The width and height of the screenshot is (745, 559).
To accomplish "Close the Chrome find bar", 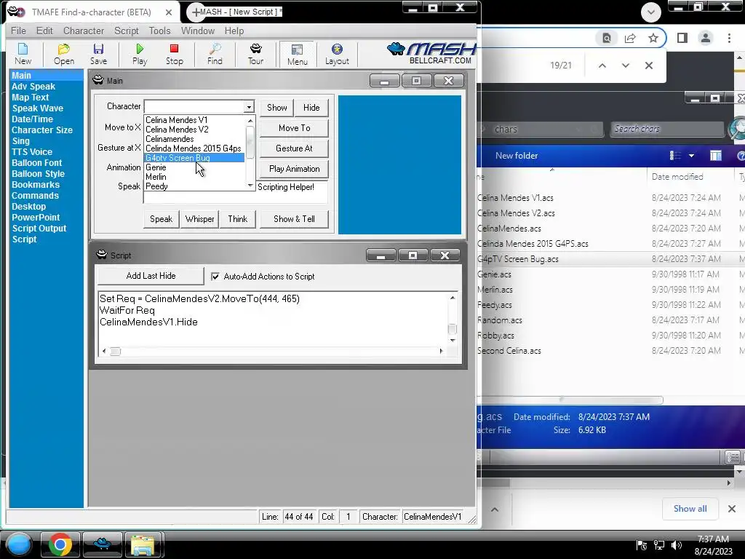I will tap(648, 66).
